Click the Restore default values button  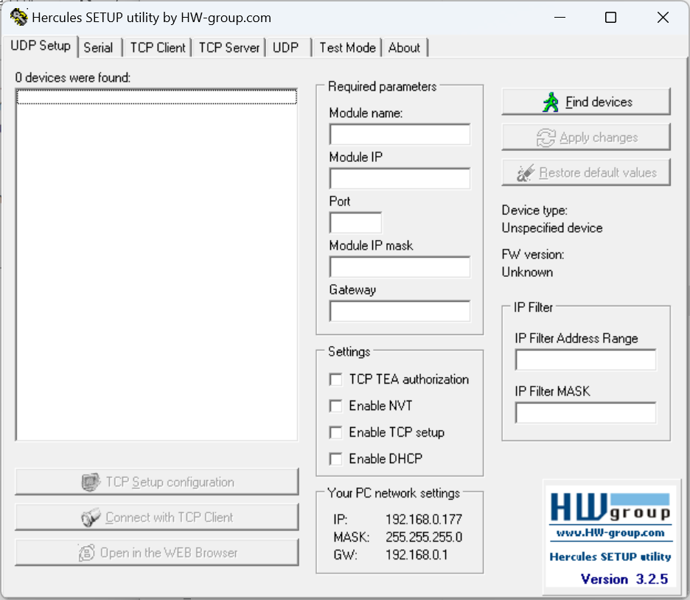point(586,172)
